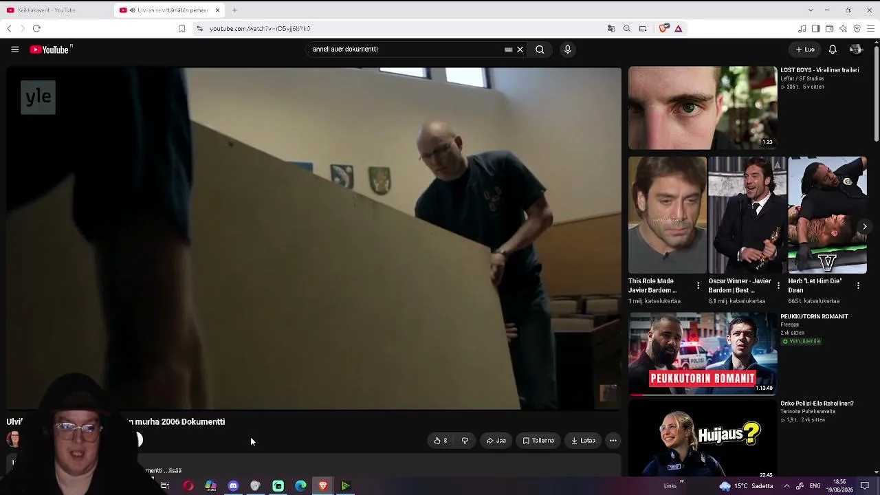Open Windows notification center
880x495 pixels.
click(x=865, y=486)
